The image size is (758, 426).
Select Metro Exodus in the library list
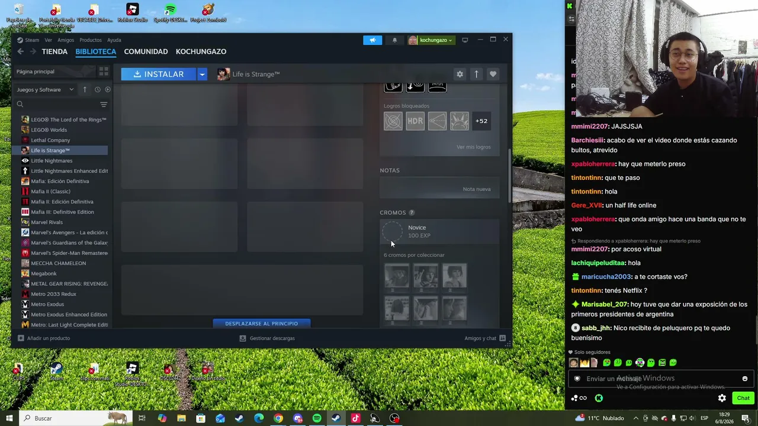60,304
